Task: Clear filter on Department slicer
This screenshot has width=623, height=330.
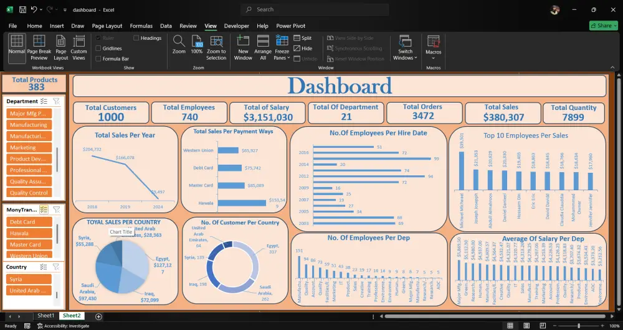Action: pos(57,101)
